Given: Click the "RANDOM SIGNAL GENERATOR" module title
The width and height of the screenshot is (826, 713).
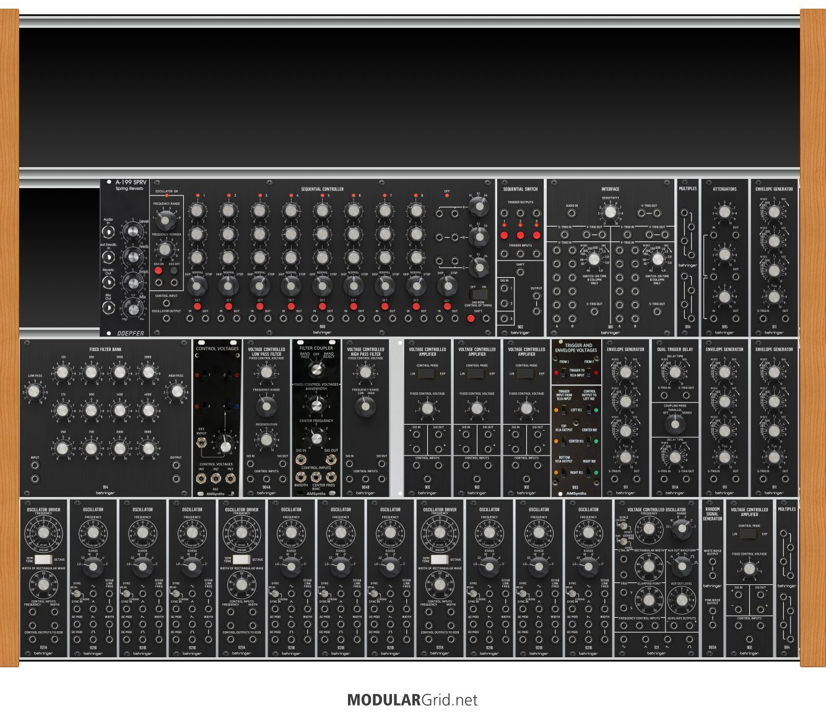Looking at the screenshot, I should [713, 514].
